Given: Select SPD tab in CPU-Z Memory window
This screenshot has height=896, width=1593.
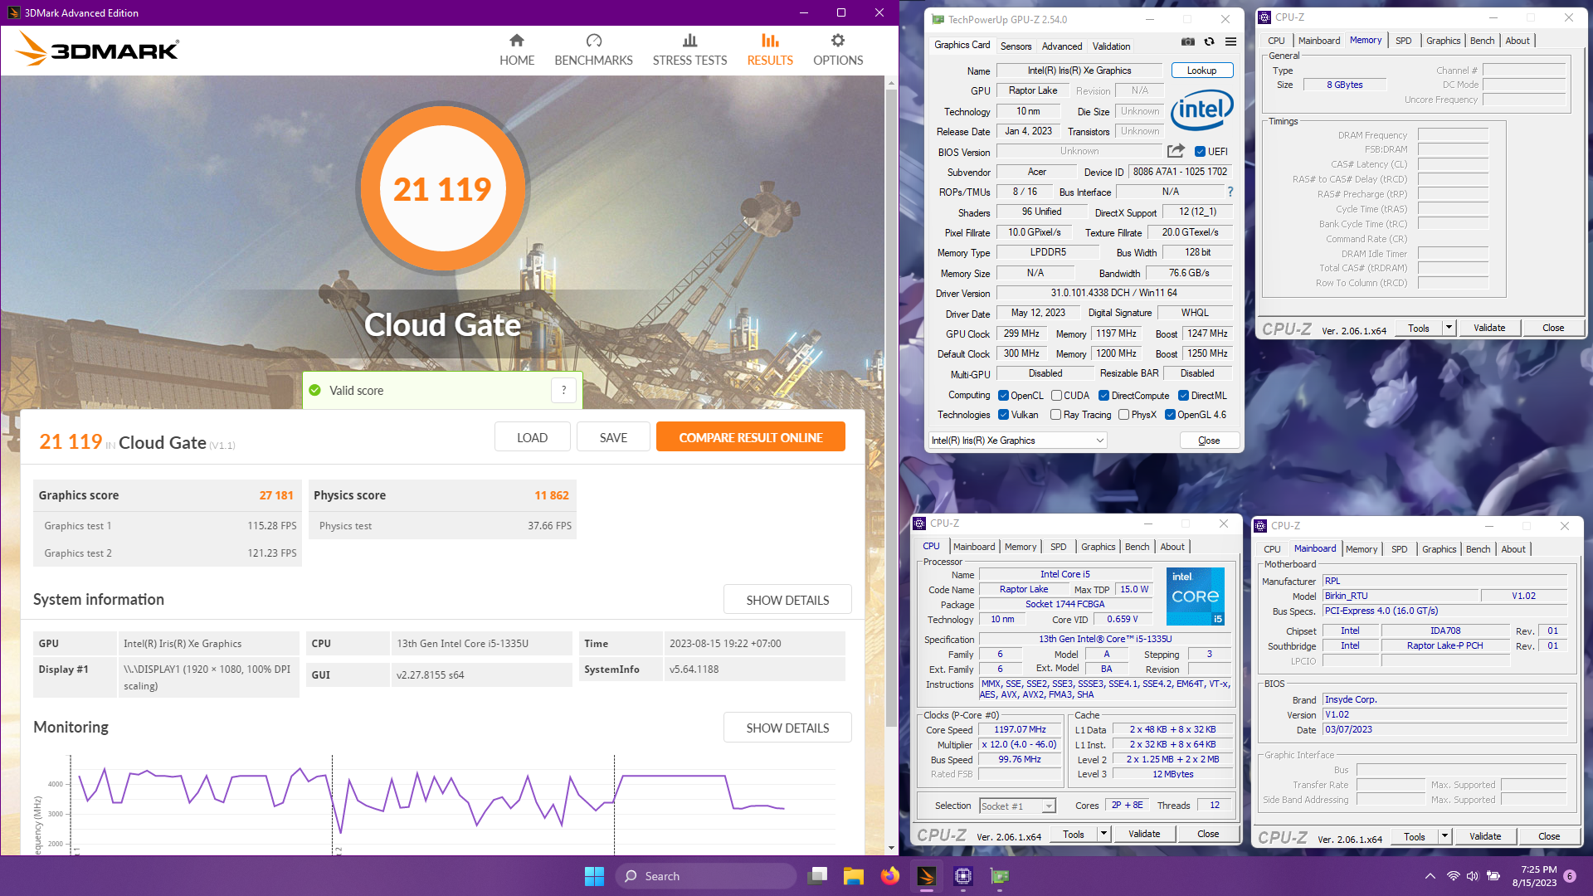Looking at the screenshot, I should point(1403,41).
